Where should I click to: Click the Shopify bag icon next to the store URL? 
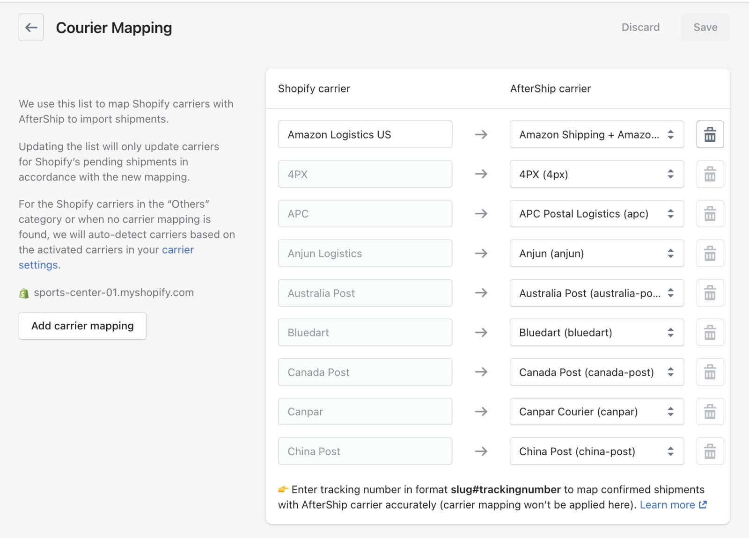(x=24, y=293)
